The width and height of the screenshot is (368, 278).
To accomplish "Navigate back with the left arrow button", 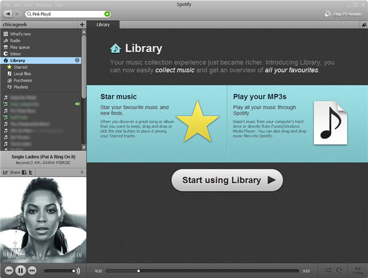I will tap(7, 13).
